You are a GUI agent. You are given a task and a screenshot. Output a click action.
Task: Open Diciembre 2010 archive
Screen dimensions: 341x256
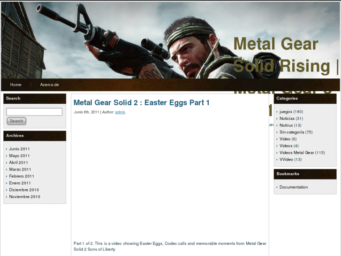click(x=24, y=190)
